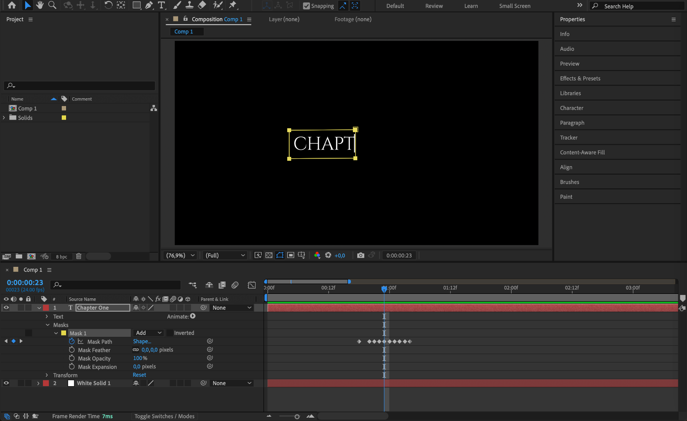The height and width of the screenshot is (421, 687).
Task: Open the magnification ratio dropdown
Action: (x=180, y=255)
